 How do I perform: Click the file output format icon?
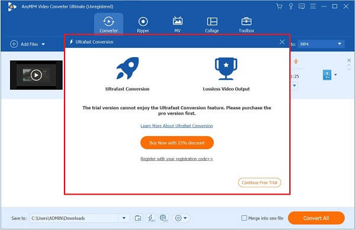(327, 75)
